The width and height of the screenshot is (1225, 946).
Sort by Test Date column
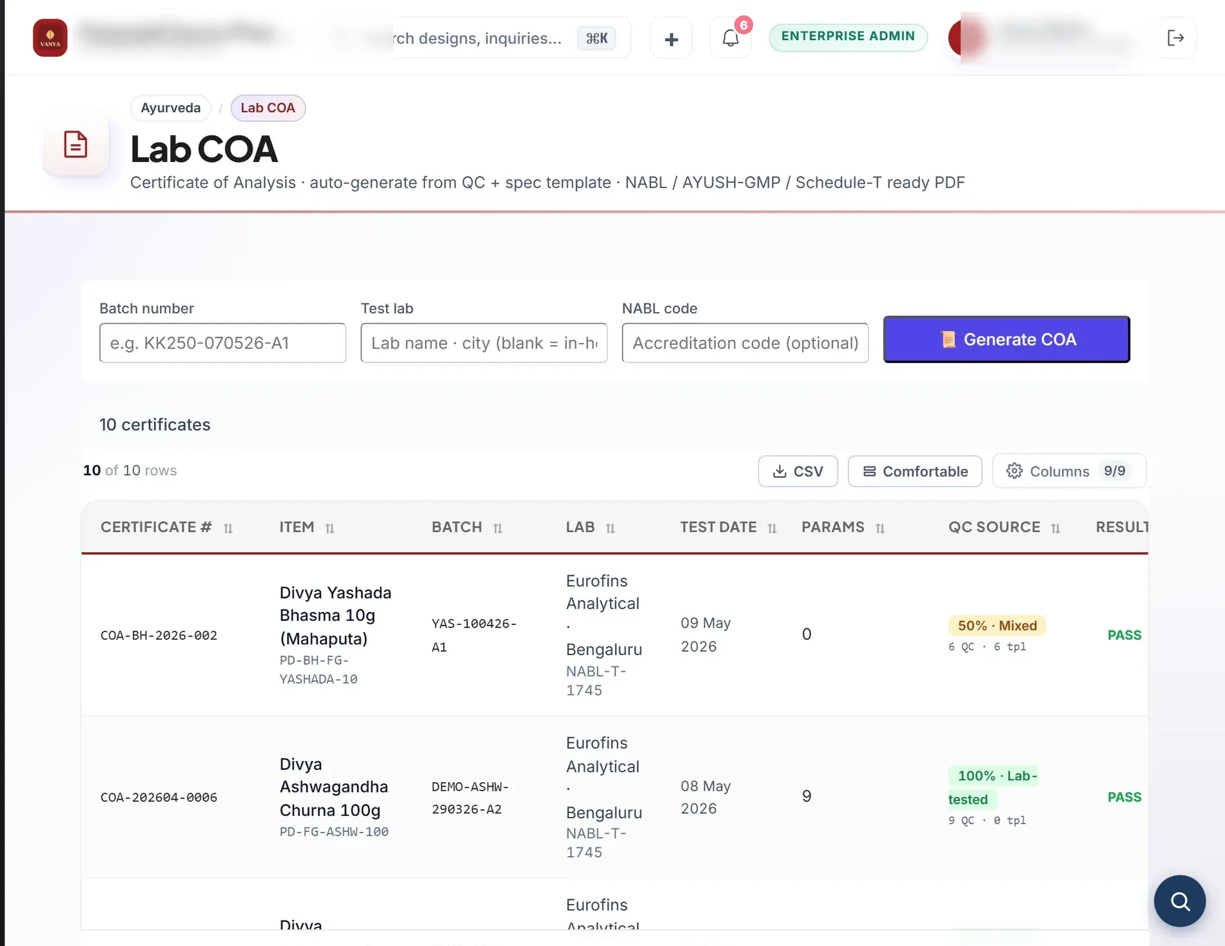pos(772,528)
